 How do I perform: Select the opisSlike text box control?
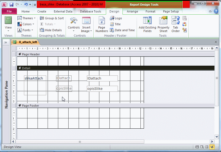tap(102, 89)
